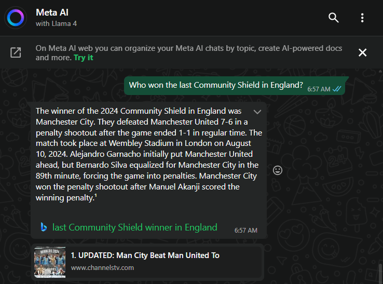Click the chat scrollbar thumb
Viewport: 383px width, 284px height.
(379, 272)
